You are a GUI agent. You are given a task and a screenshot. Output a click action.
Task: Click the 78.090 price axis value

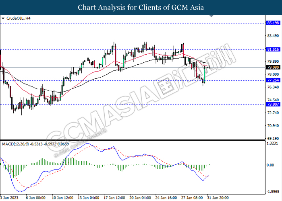coord(273,74)
